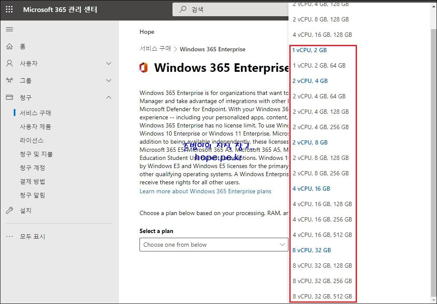
Task: Click the 1 vCPU, 2 GB group header
Action: click(309, 50)
